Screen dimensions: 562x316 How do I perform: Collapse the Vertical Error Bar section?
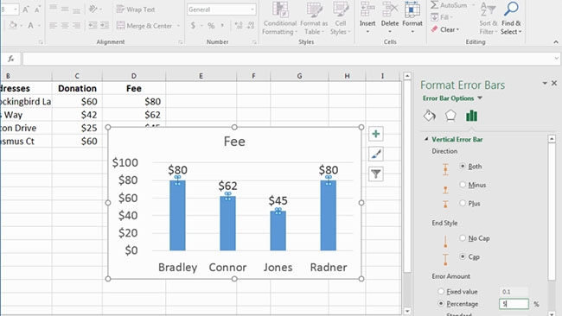426,139
